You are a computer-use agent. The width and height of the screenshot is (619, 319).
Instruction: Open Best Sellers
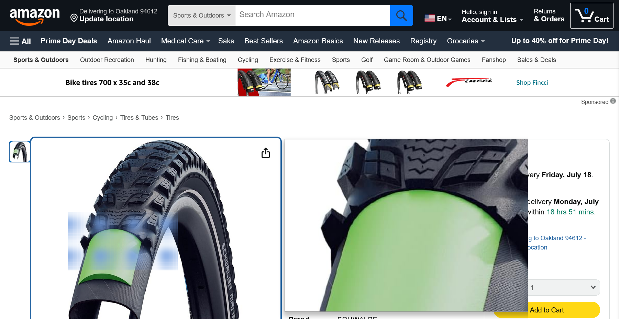[264, 41]
